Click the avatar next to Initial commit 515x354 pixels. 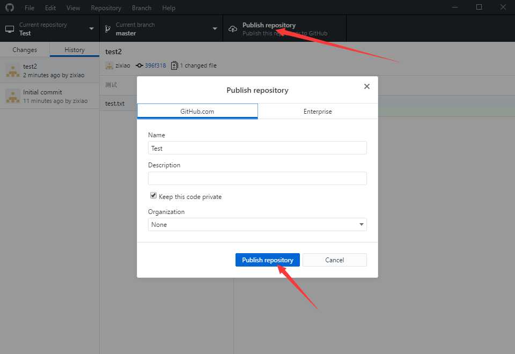tap(13, 96)
